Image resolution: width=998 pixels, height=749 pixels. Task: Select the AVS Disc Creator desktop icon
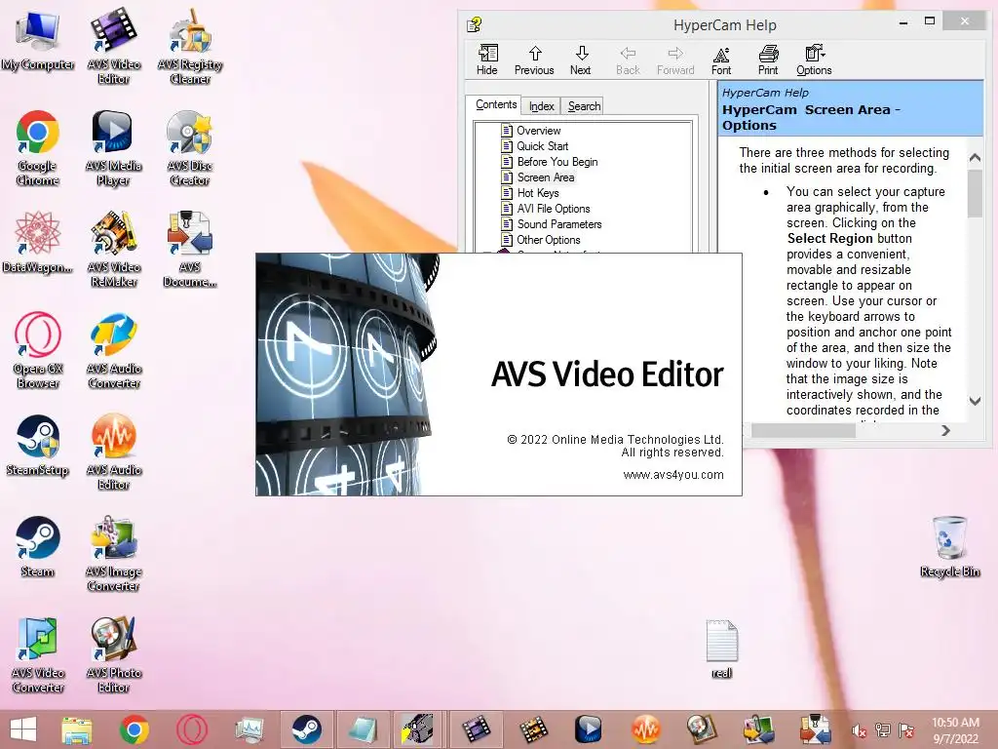coord(190,148)
